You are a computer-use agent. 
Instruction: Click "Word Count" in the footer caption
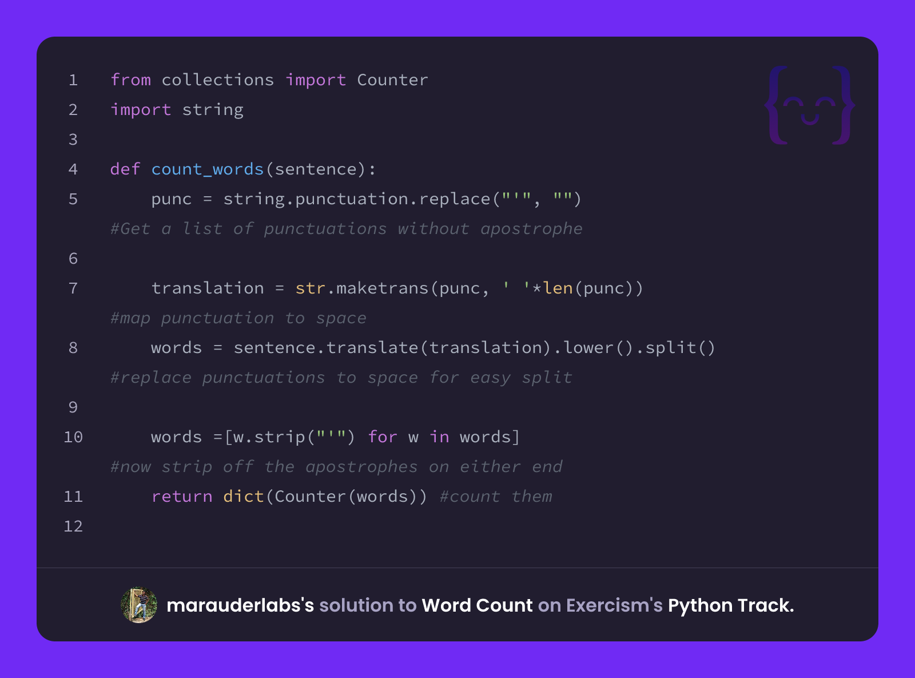point(477,605)
